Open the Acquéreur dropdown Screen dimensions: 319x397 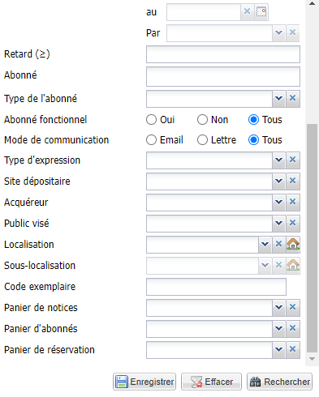tap(278, 202)
